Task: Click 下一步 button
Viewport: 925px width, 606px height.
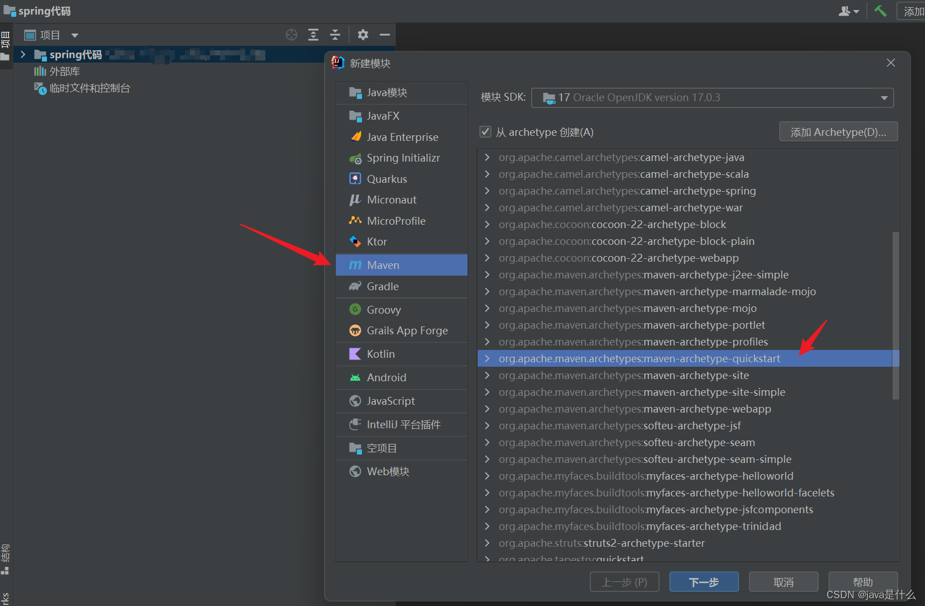Action: click(x=704, y=582)
